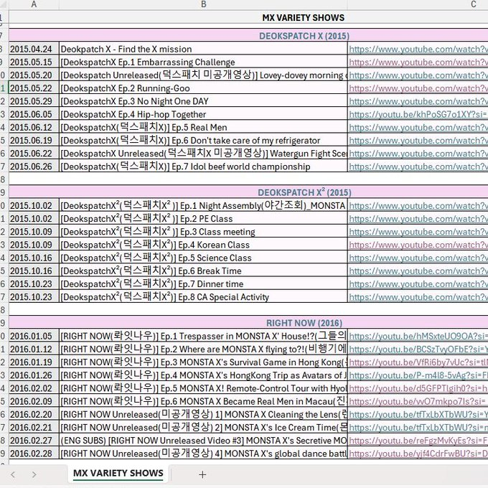
Task: Select date cell 2016.02.28
Action: [34, 454]
